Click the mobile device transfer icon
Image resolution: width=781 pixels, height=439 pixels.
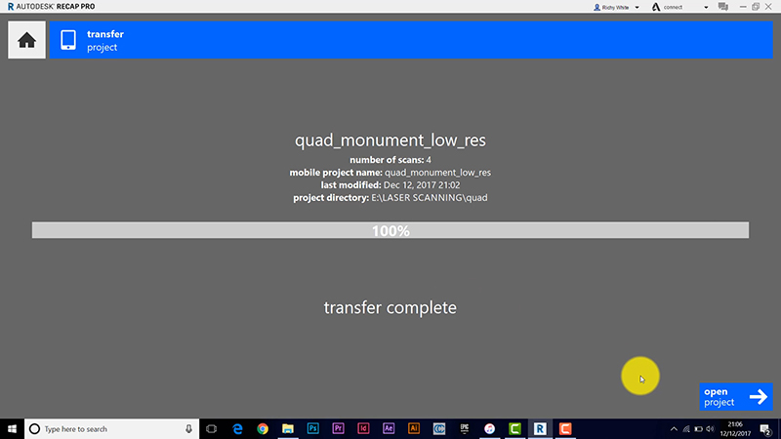tap(68, 41)
